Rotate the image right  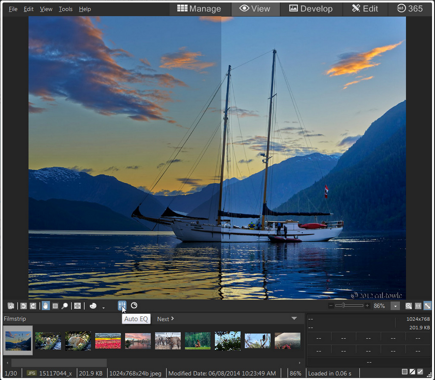click(x=33, y=306)
